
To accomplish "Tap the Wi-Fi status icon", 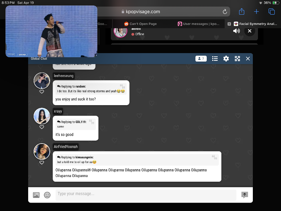I will click(261, 3).
